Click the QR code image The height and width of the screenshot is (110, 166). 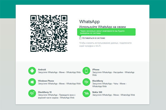tap(49, 33)
